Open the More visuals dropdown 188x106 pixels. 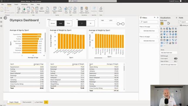75,10
